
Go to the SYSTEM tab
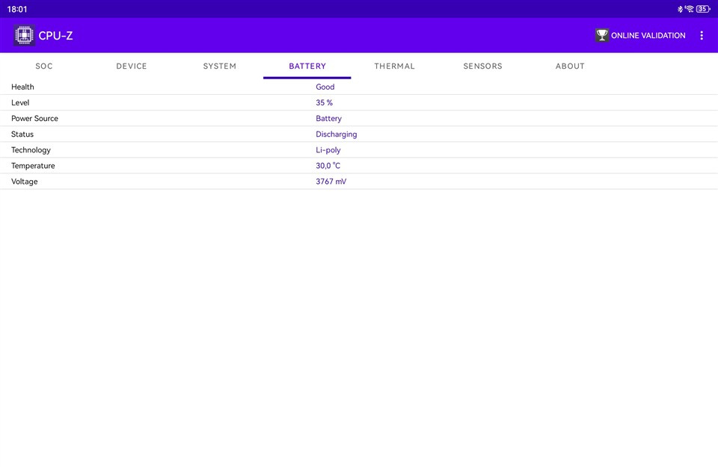pos(219,66)
